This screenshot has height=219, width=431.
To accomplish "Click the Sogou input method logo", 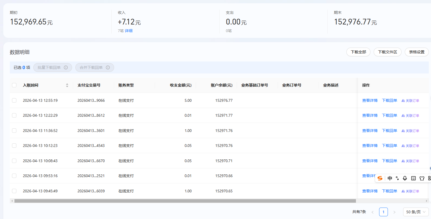I will click(380, 178).
